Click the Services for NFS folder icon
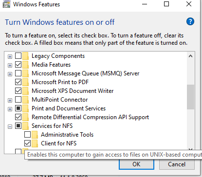Screen dimensions: 202x177 click(x=25, y=126)
